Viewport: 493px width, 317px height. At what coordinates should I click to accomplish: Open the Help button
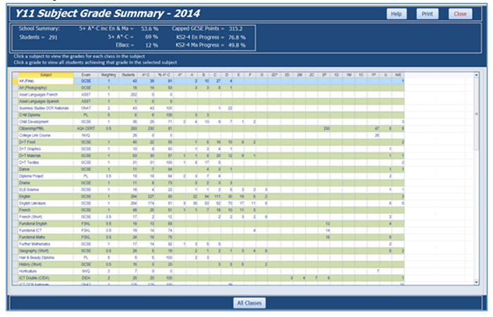396,14
